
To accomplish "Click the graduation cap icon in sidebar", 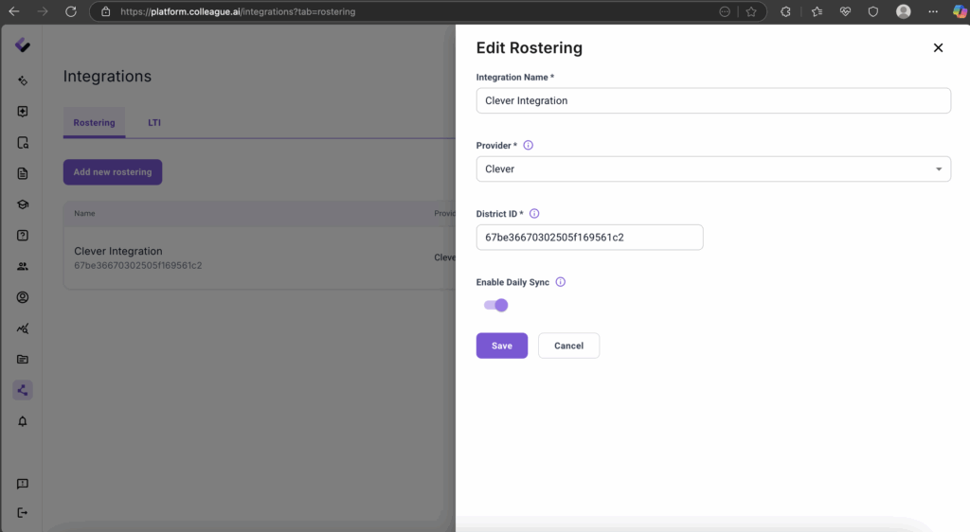I will (23, 204).
